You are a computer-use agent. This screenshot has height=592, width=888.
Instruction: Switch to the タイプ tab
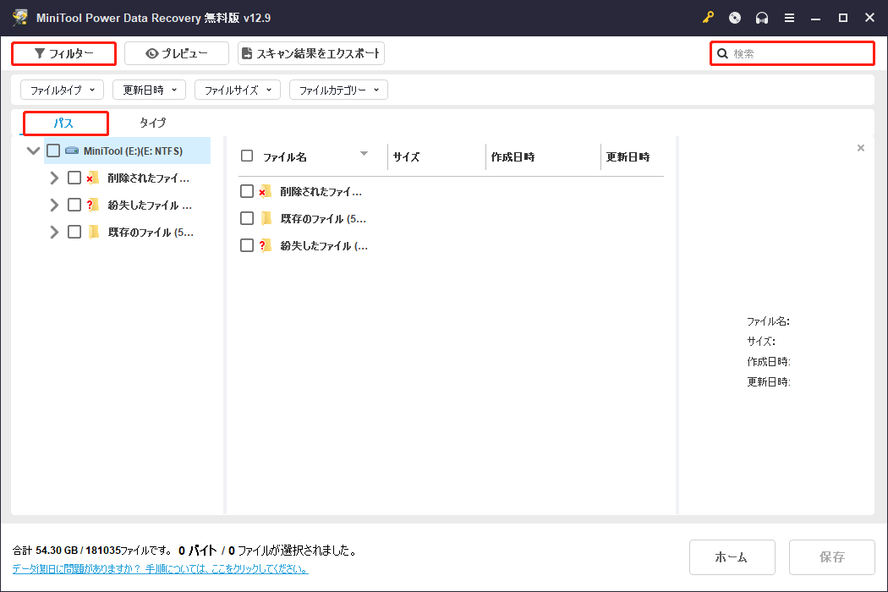153,123
